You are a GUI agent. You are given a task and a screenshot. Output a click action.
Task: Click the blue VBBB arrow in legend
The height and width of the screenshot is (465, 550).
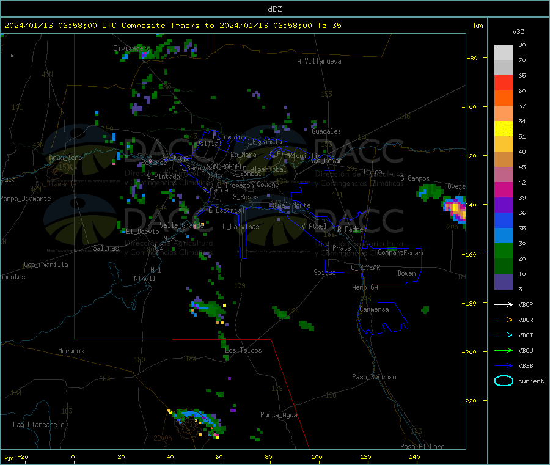(x=504, y=365)
